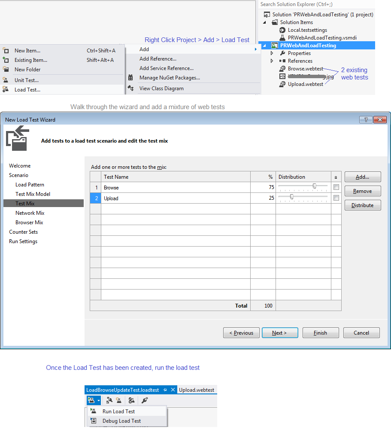Enable distribution checkbox for Upload test row
391x430 pixels.
[336, 198]
